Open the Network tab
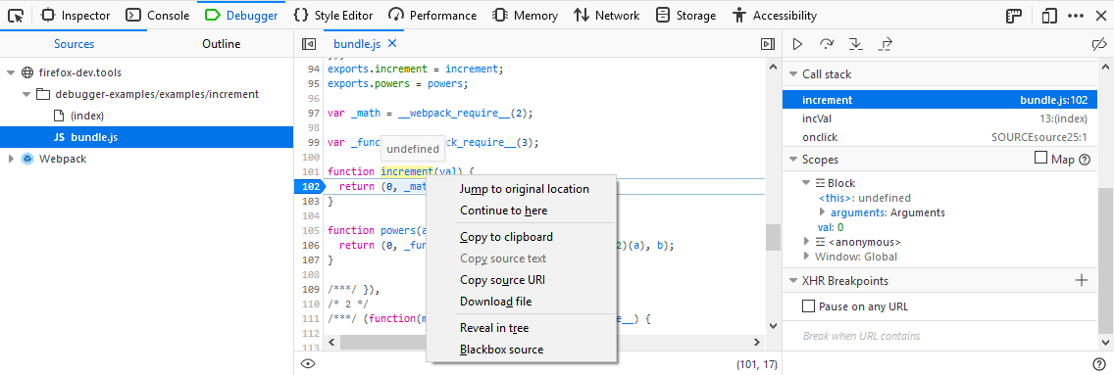The image size is (1114, 375). tap(607, 15)
